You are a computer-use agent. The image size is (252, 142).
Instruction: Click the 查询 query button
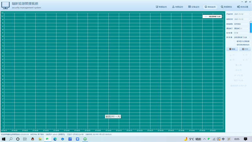(233, 49)
